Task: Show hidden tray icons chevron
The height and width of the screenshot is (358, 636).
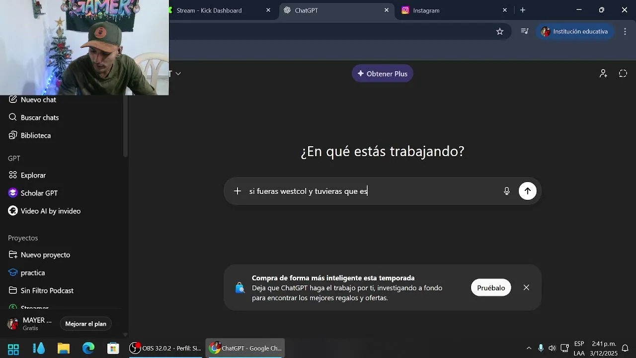Action: (529, 348)
